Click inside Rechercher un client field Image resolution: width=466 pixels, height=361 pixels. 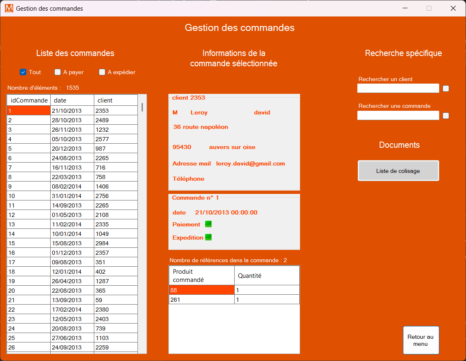click(x=398, y=89)
